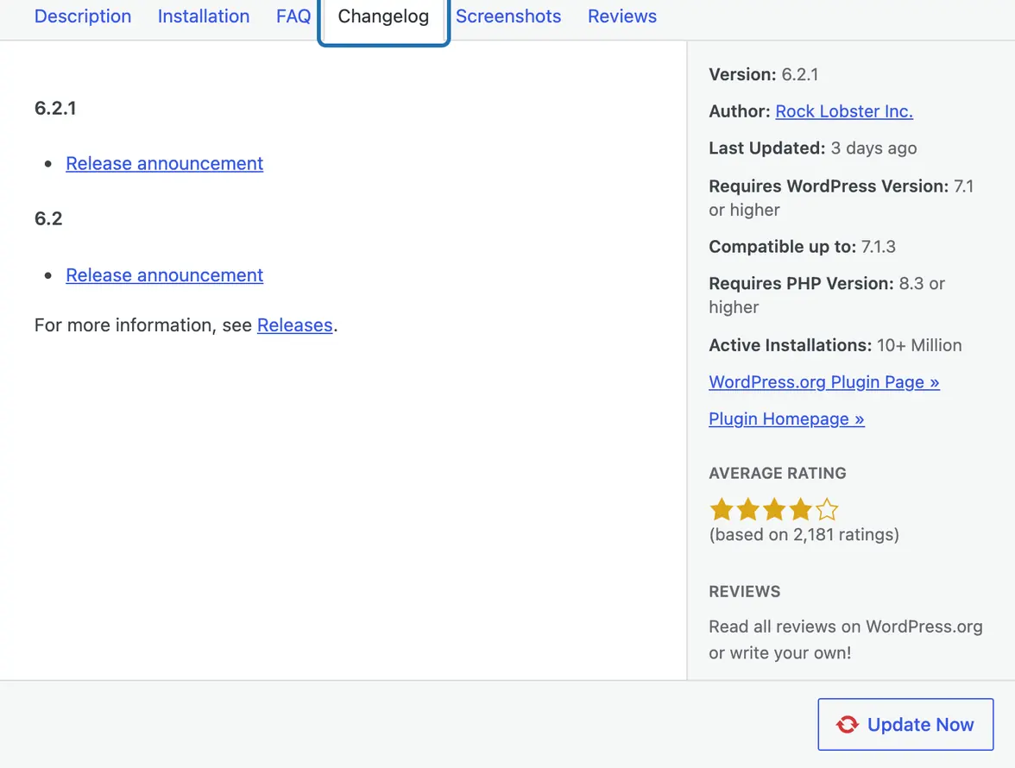The image size is (1015, 768).
Task: Click the fourth gold rating star
Action: point(801,510)
